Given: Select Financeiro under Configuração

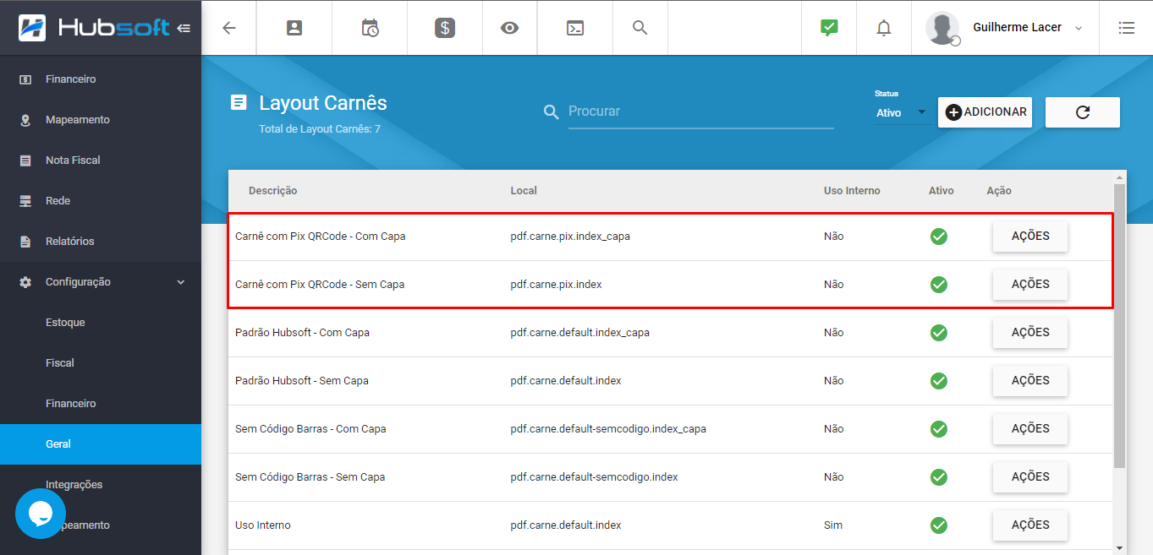Looking at the screenshot, I should [x=101, y=404].
